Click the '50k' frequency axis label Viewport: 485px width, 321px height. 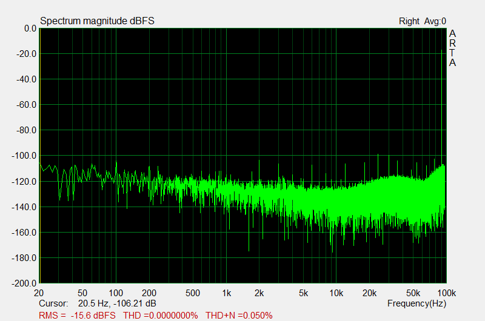click(x=413, y=293)
